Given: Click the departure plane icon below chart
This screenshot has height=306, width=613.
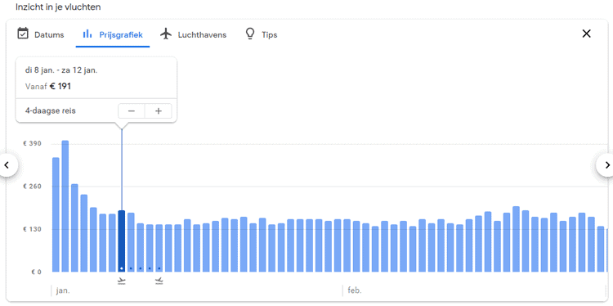Looking at the screenshot, I should (122, 281).
